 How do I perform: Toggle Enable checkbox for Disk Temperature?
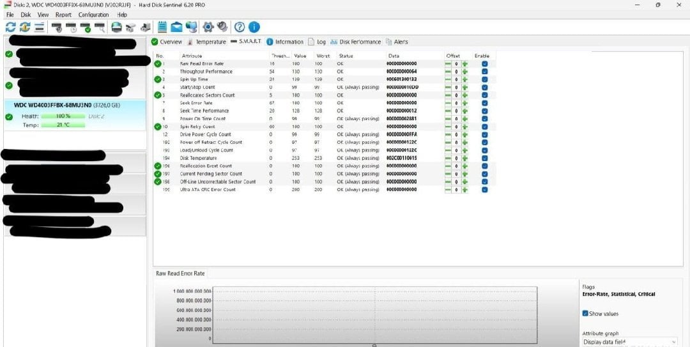pyautogui.click(x=484, y=158)
